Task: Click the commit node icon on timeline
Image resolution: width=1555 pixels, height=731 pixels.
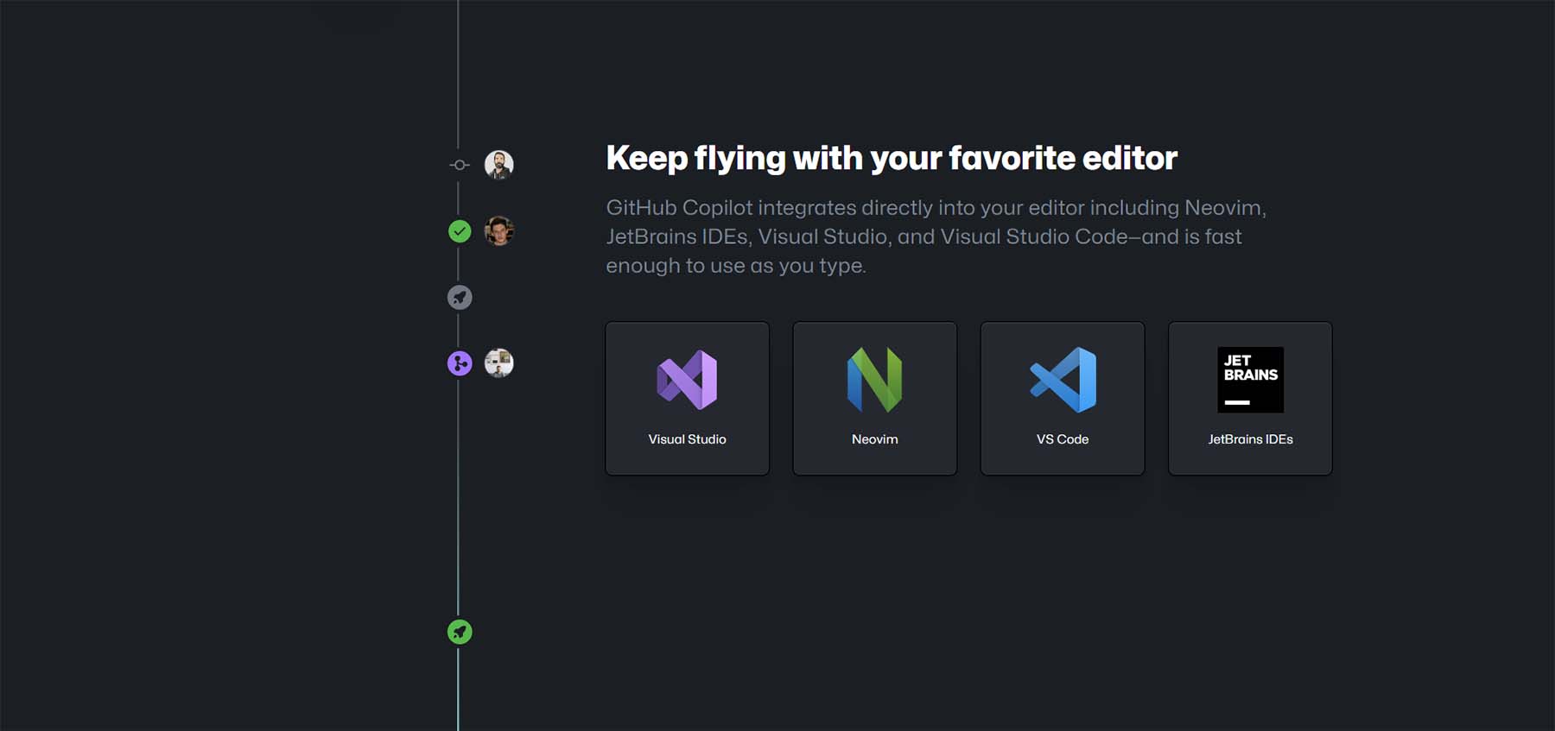Action: tap(460, 165)
